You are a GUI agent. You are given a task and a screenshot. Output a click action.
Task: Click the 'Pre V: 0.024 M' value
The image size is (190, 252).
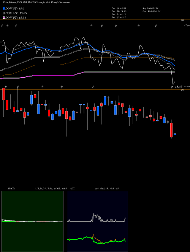(x=151, y=11)
